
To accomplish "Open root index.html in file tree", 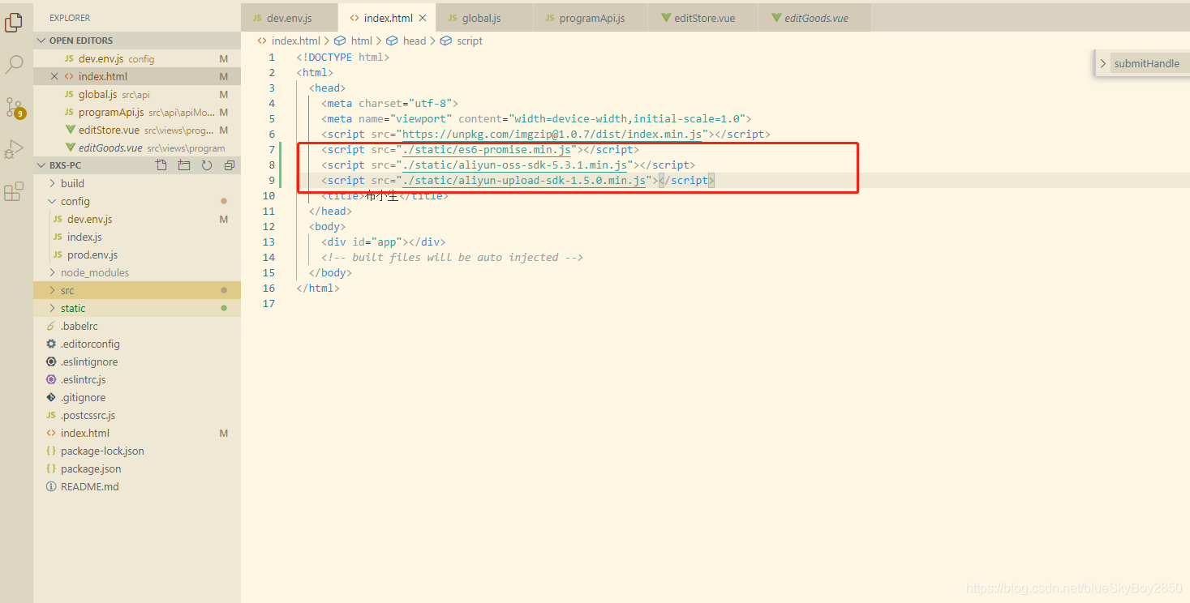I will (137, 433).
